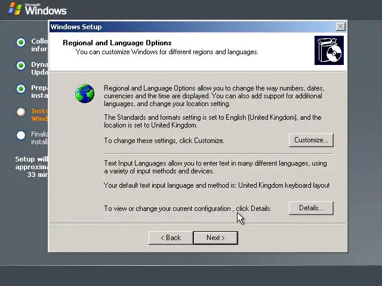Select the Preparing installation step indicator
Viewport: 382px width, 286px height.
pyautogui.click(x=21, y=89)
